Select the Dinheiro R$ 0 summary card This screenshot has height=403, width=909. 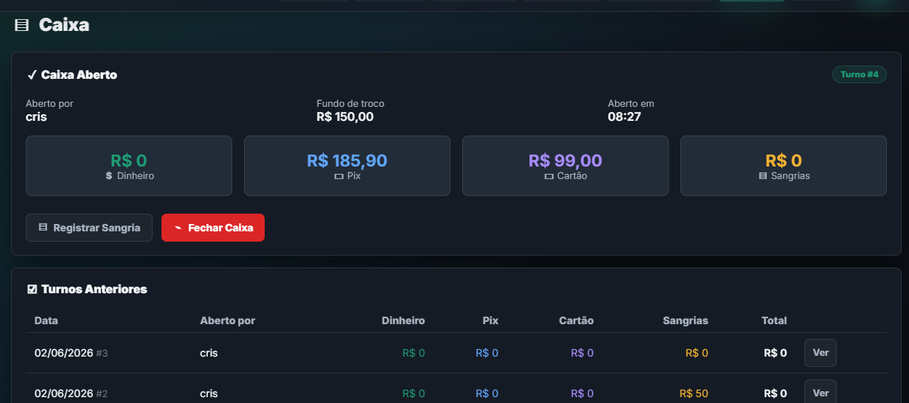(x=129, y=166)
